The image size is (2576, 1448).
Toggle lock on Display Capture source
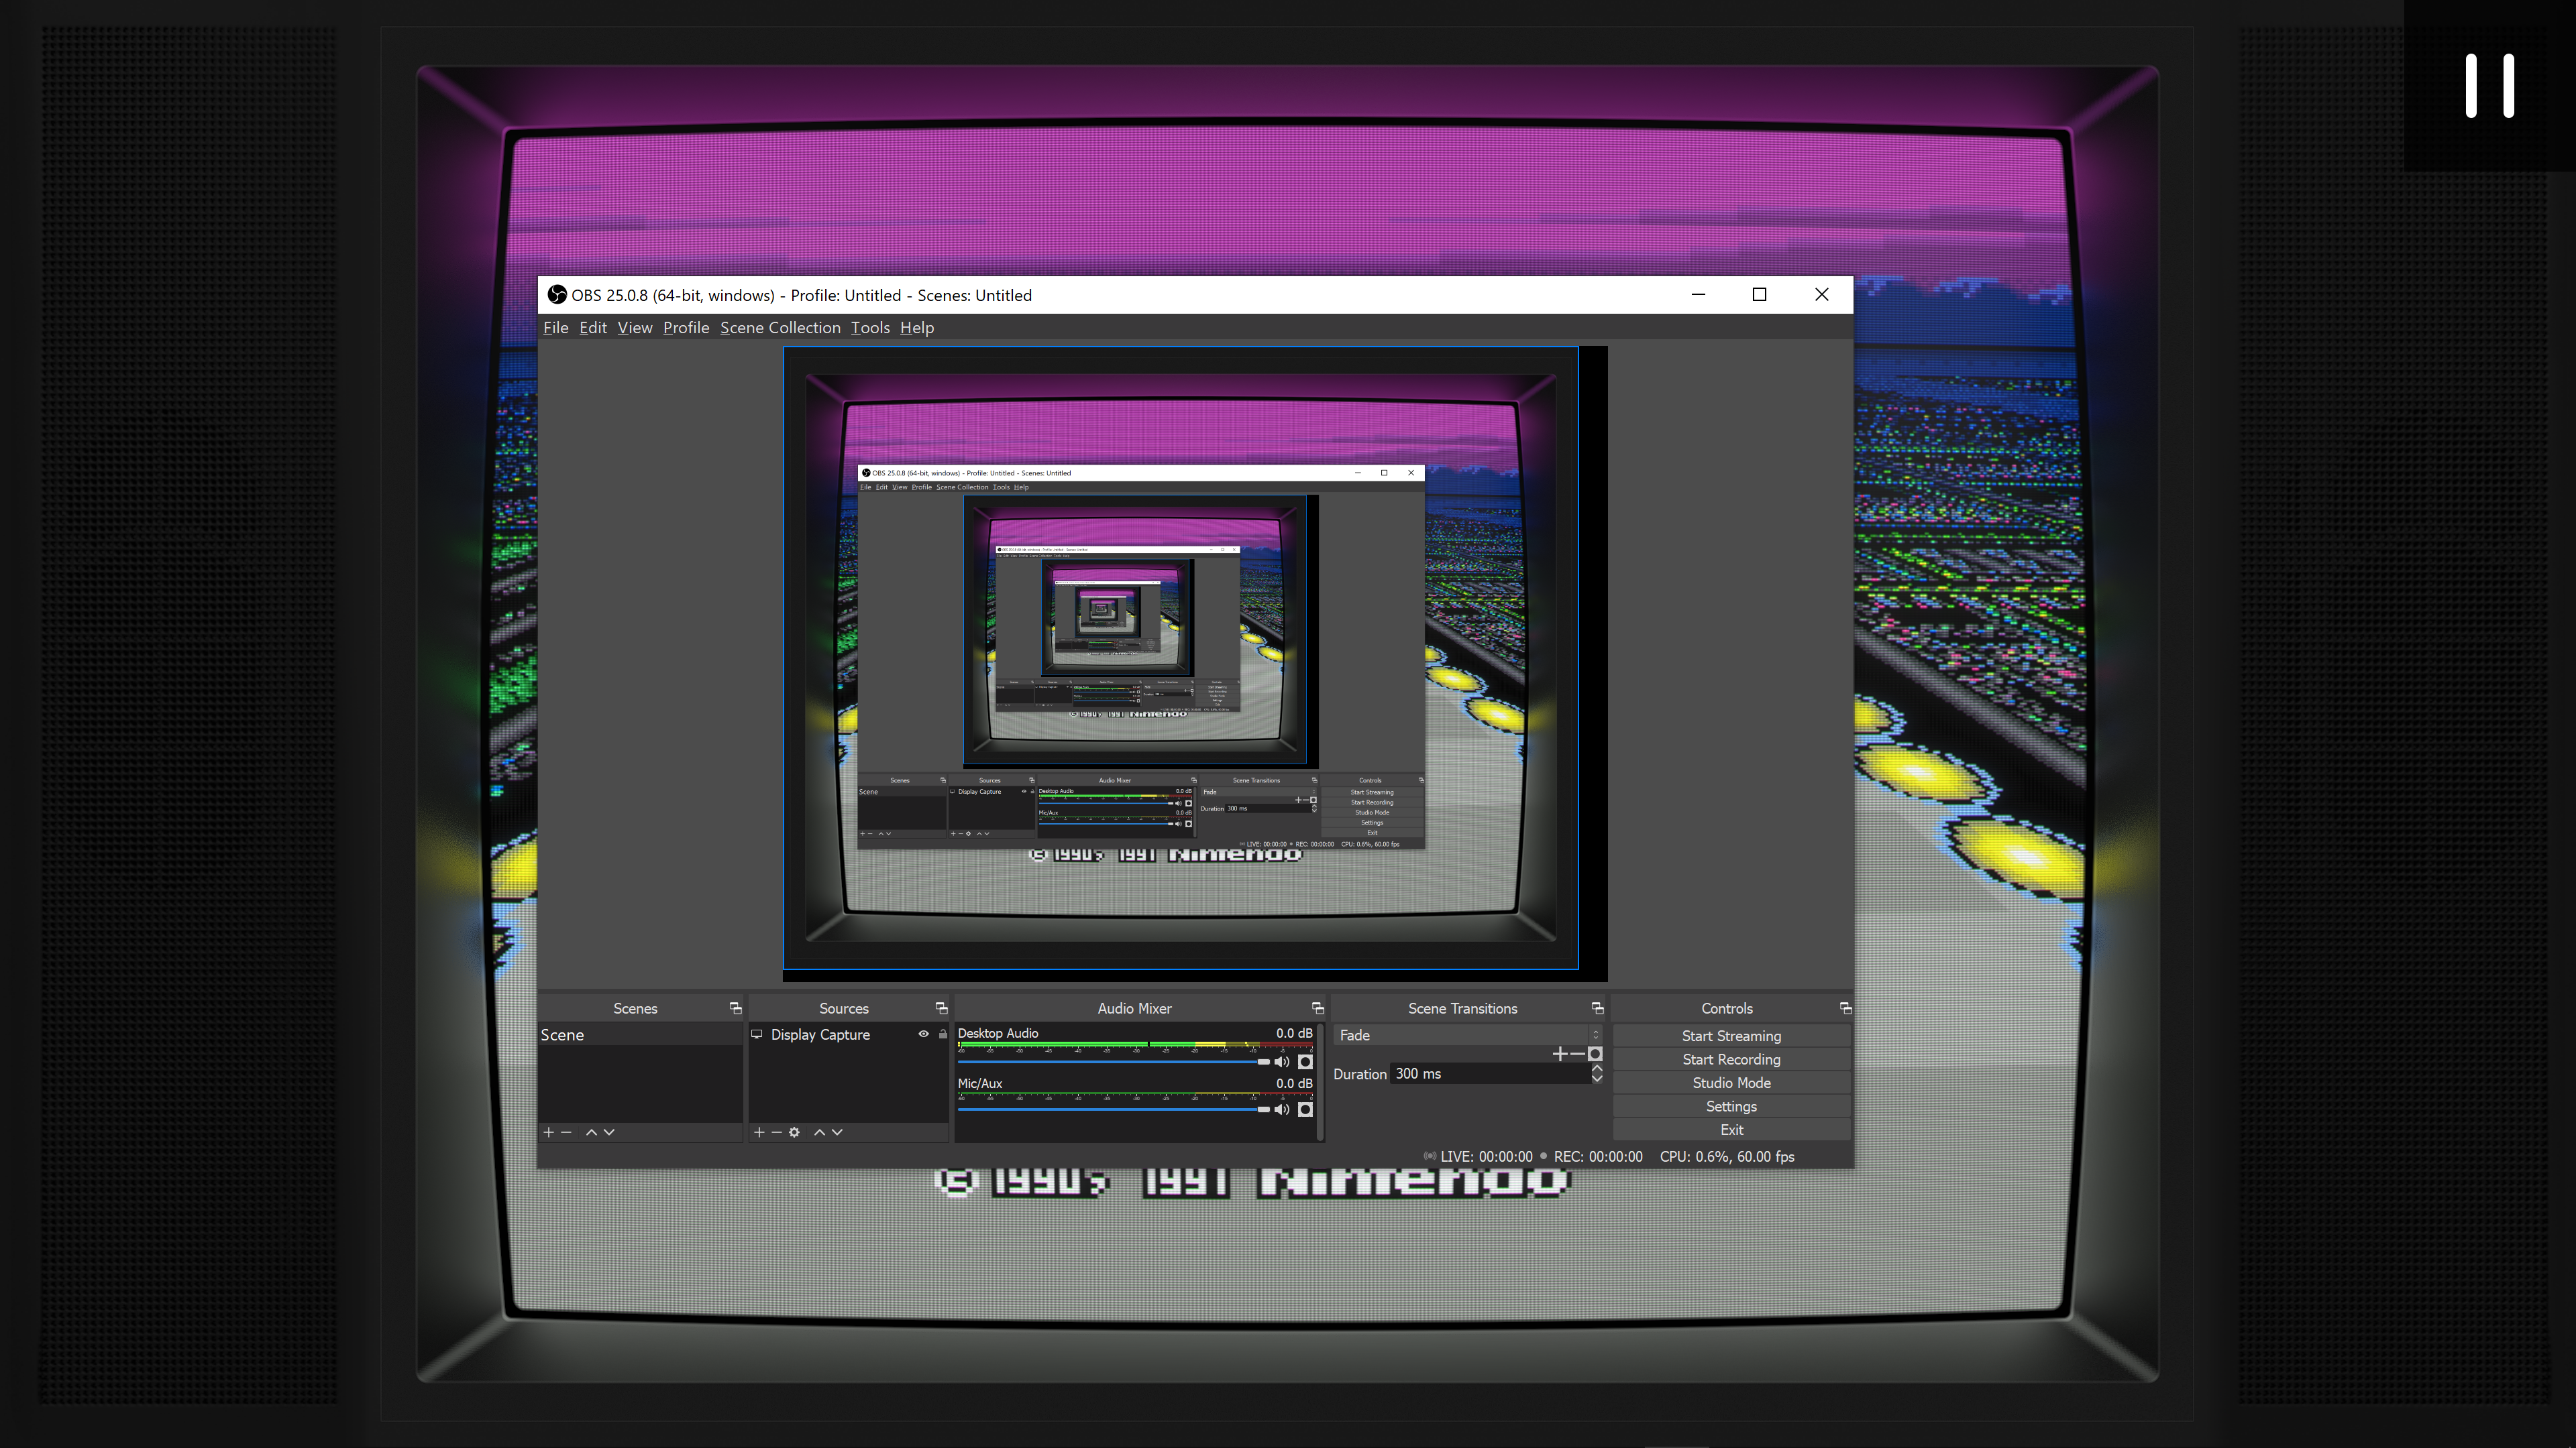tap(942, 1034)
